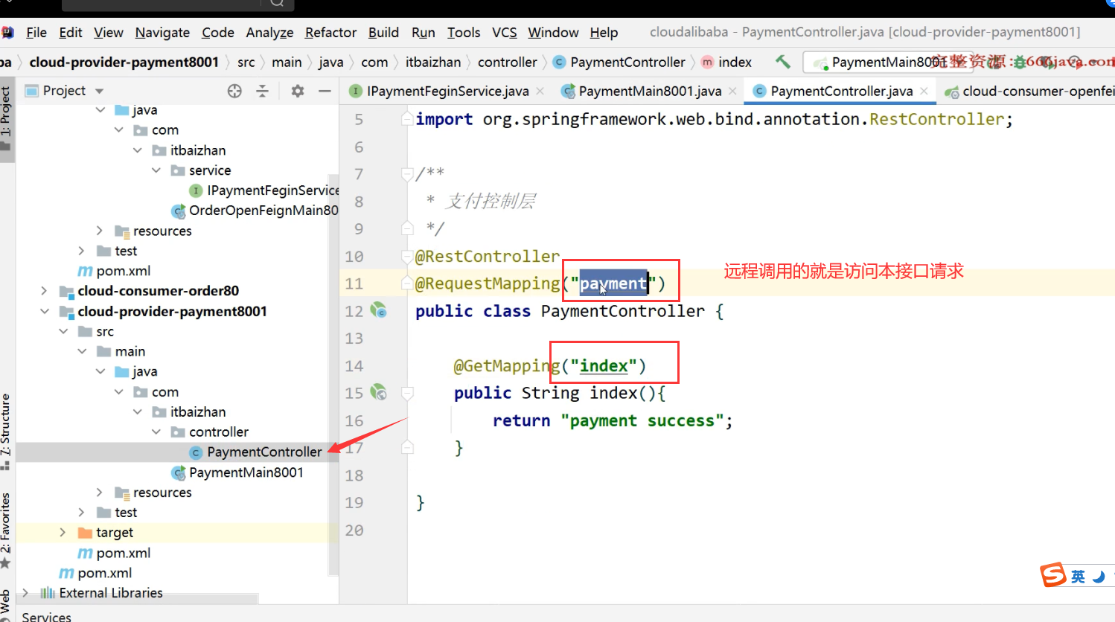Select IPaymentFeginService in tree
The width and height of the screenshot is (1115, 622).
click(272, 190)
